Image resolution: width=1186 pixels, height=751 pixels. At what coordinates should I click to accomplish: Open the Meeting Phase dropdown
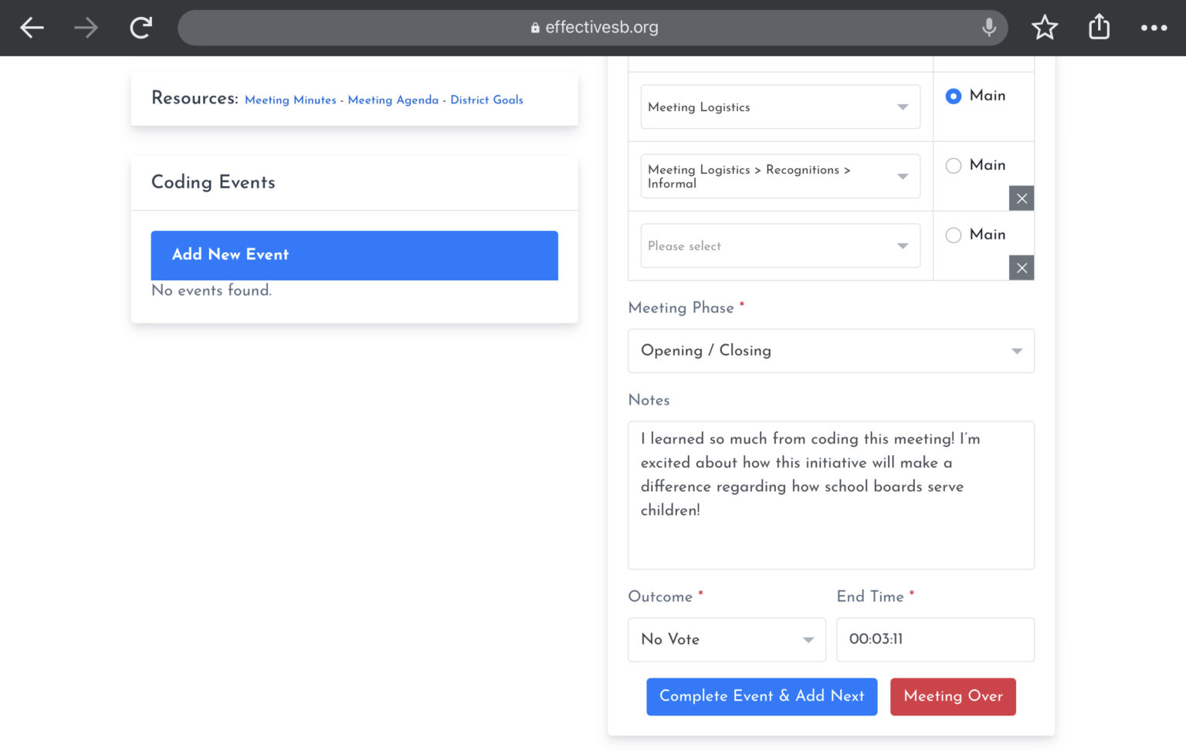[831, 350]
